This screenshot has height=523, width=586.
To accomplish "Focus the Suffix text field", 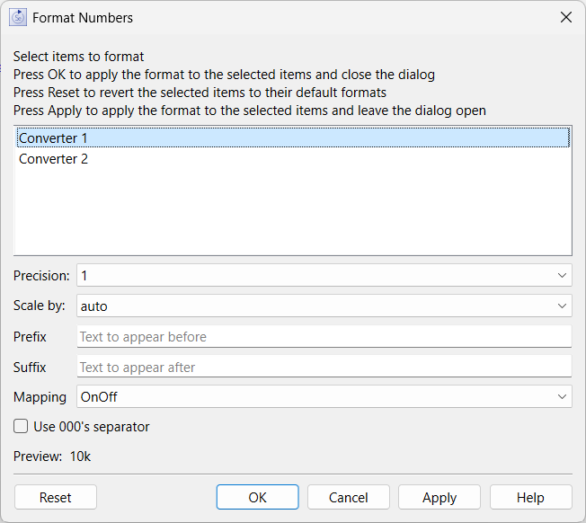I will [324, 367].
